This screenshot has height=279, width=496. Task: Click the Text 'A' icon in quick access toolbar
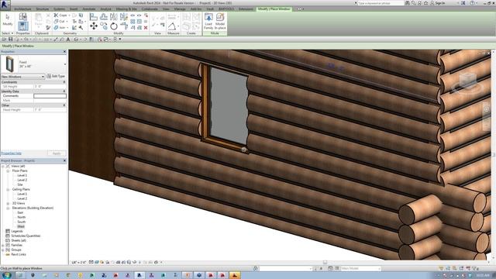68,40
